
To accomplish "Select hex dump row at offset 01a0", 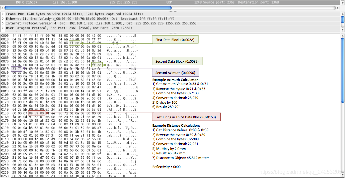I will (70, 132).
